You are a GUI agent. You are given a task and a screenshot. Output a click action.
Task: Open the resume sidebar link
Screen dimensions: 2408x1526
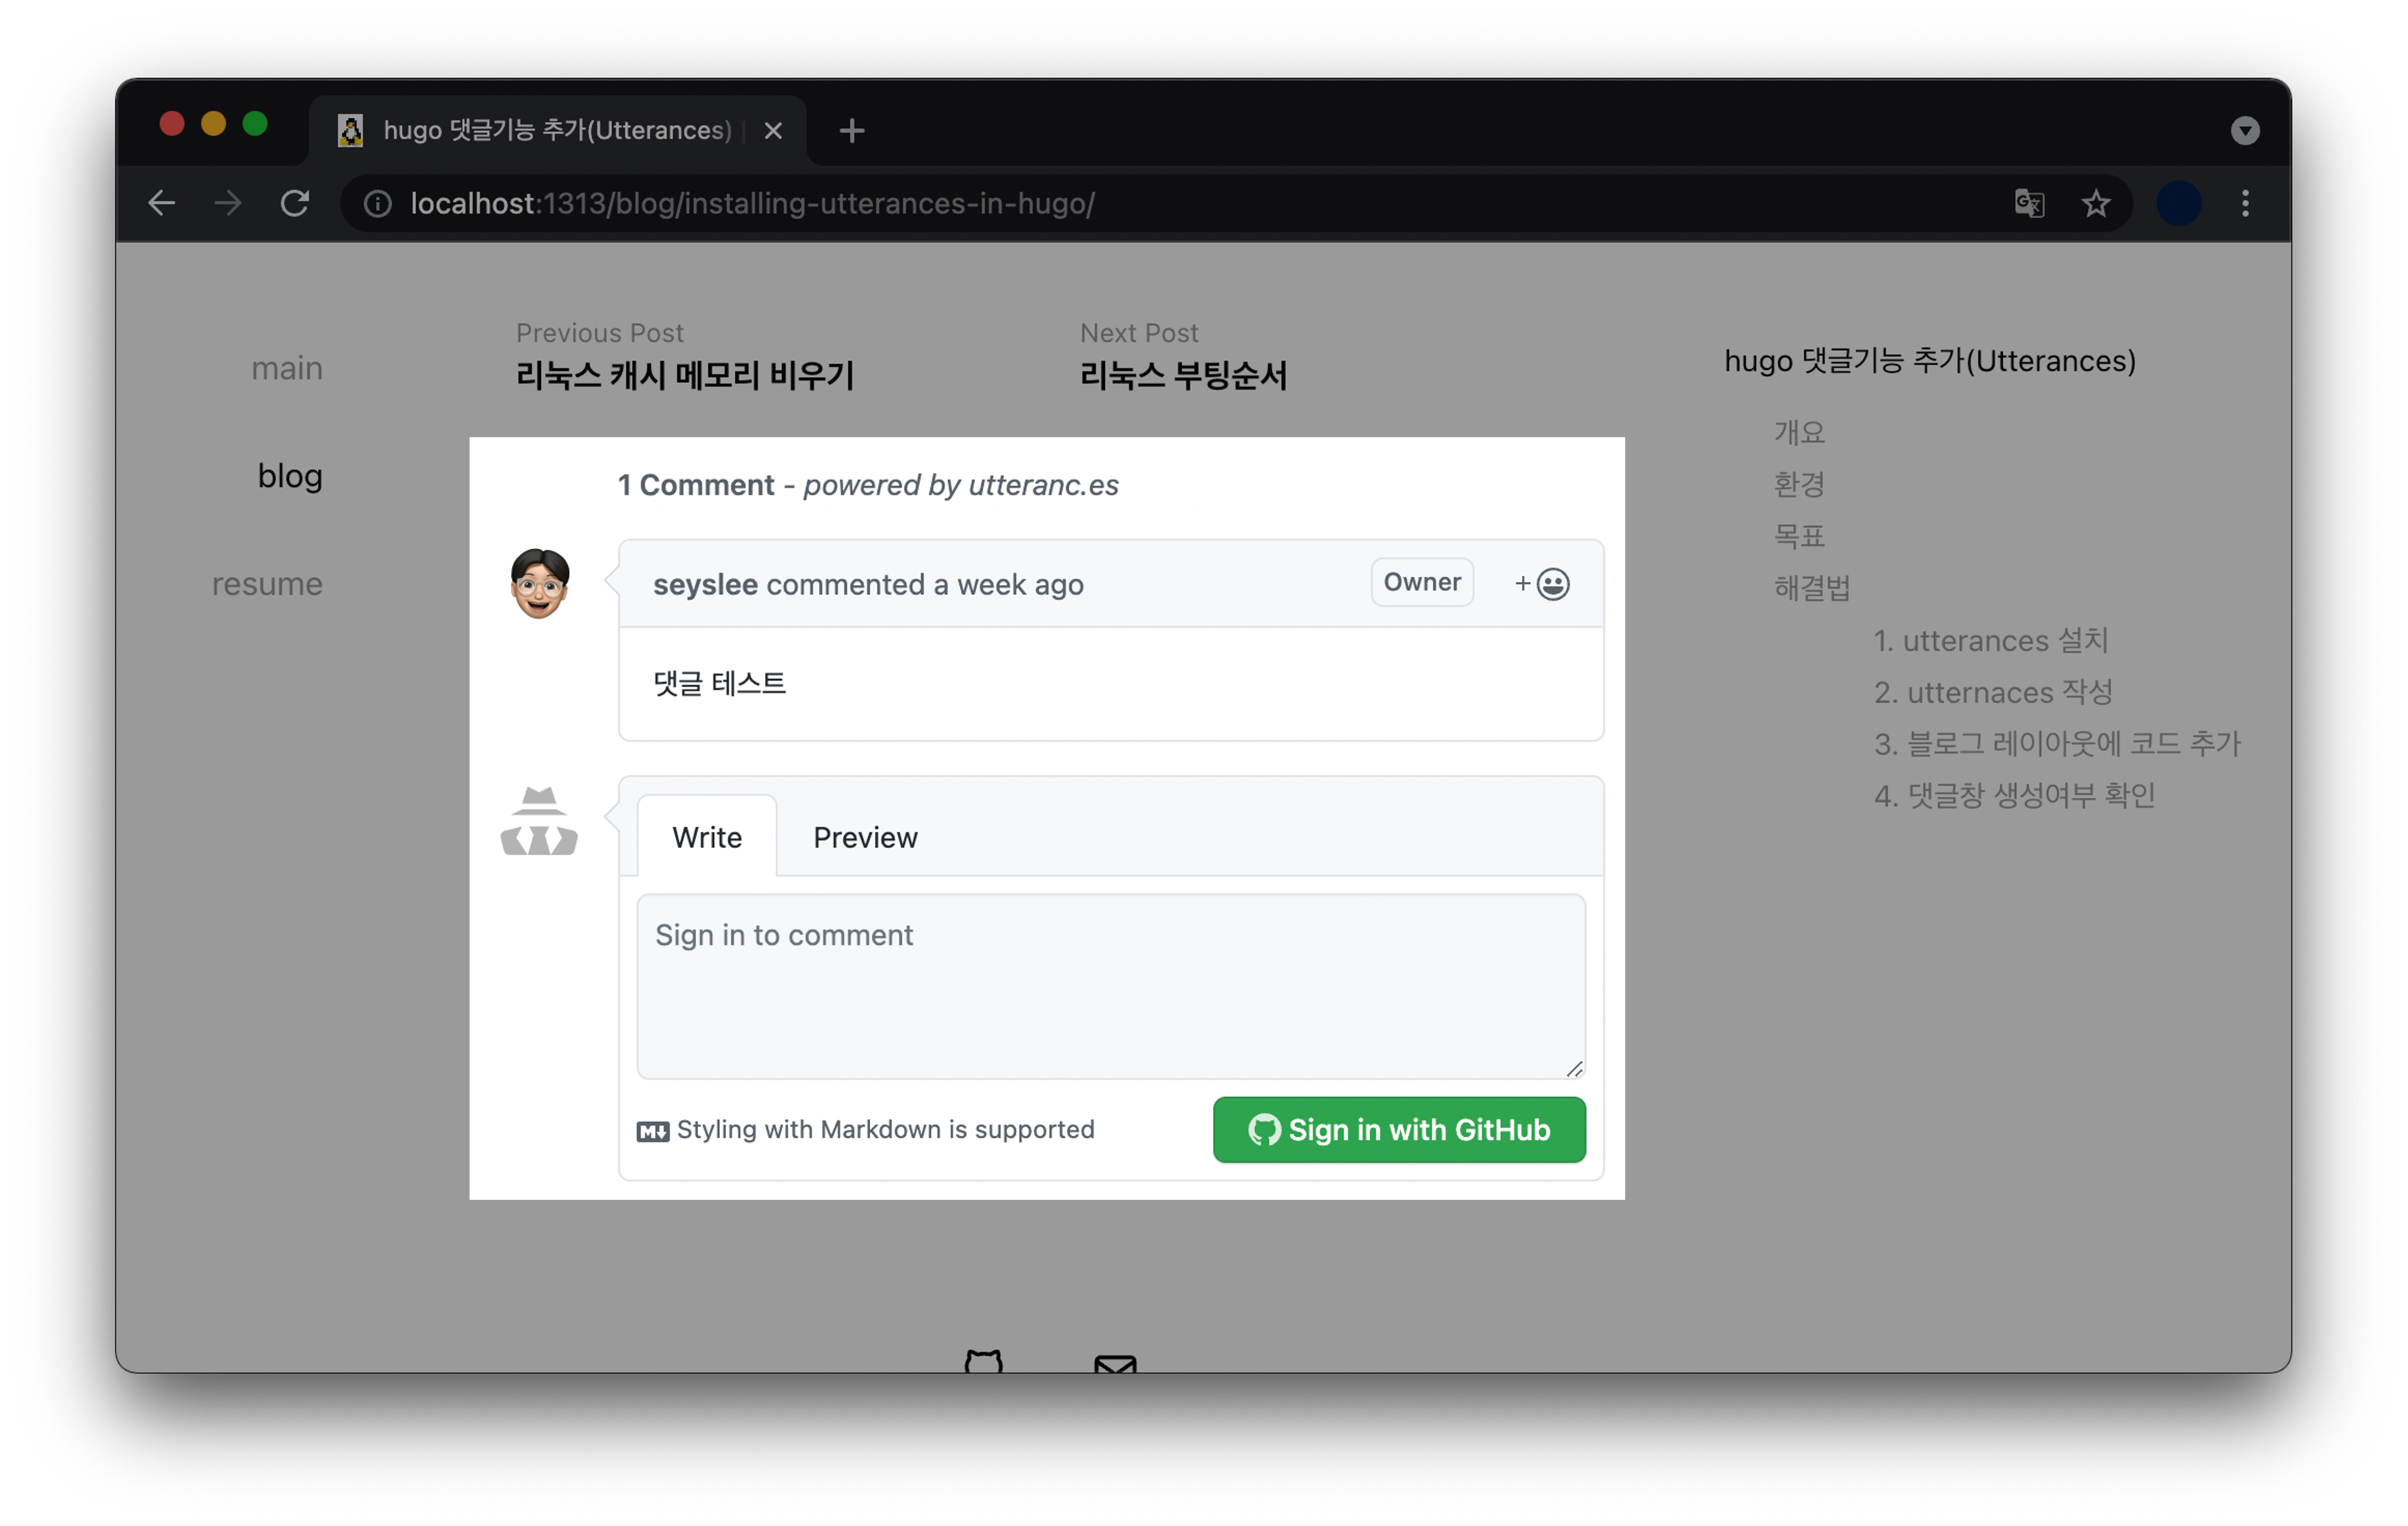tap(267, 583)
